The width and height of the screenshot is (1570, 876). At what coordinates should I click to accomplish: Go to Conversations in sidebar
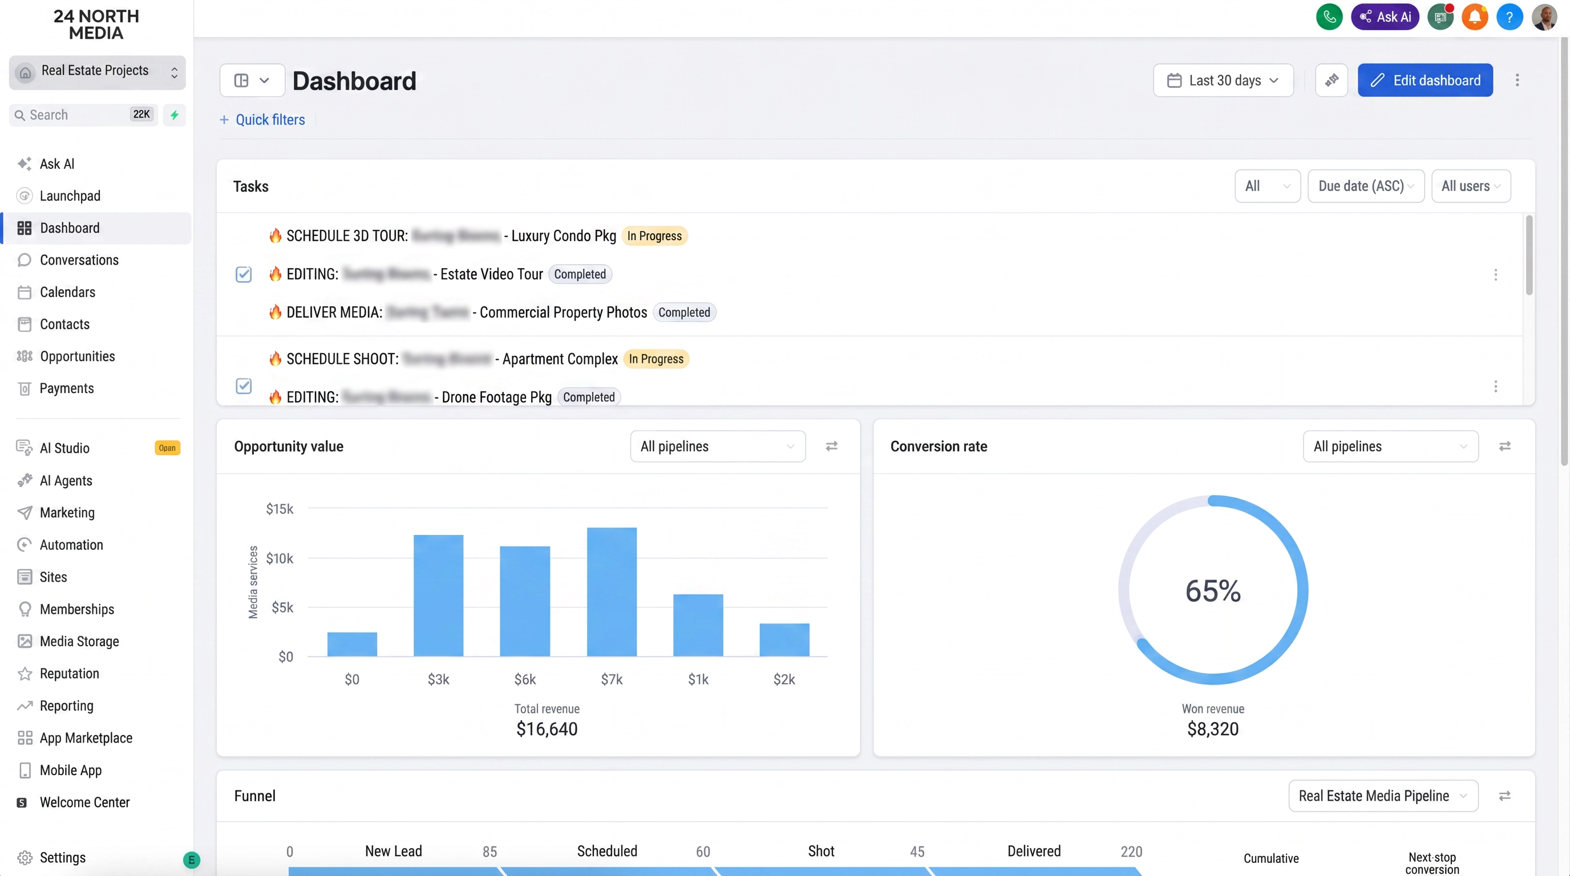click(98, 260)
